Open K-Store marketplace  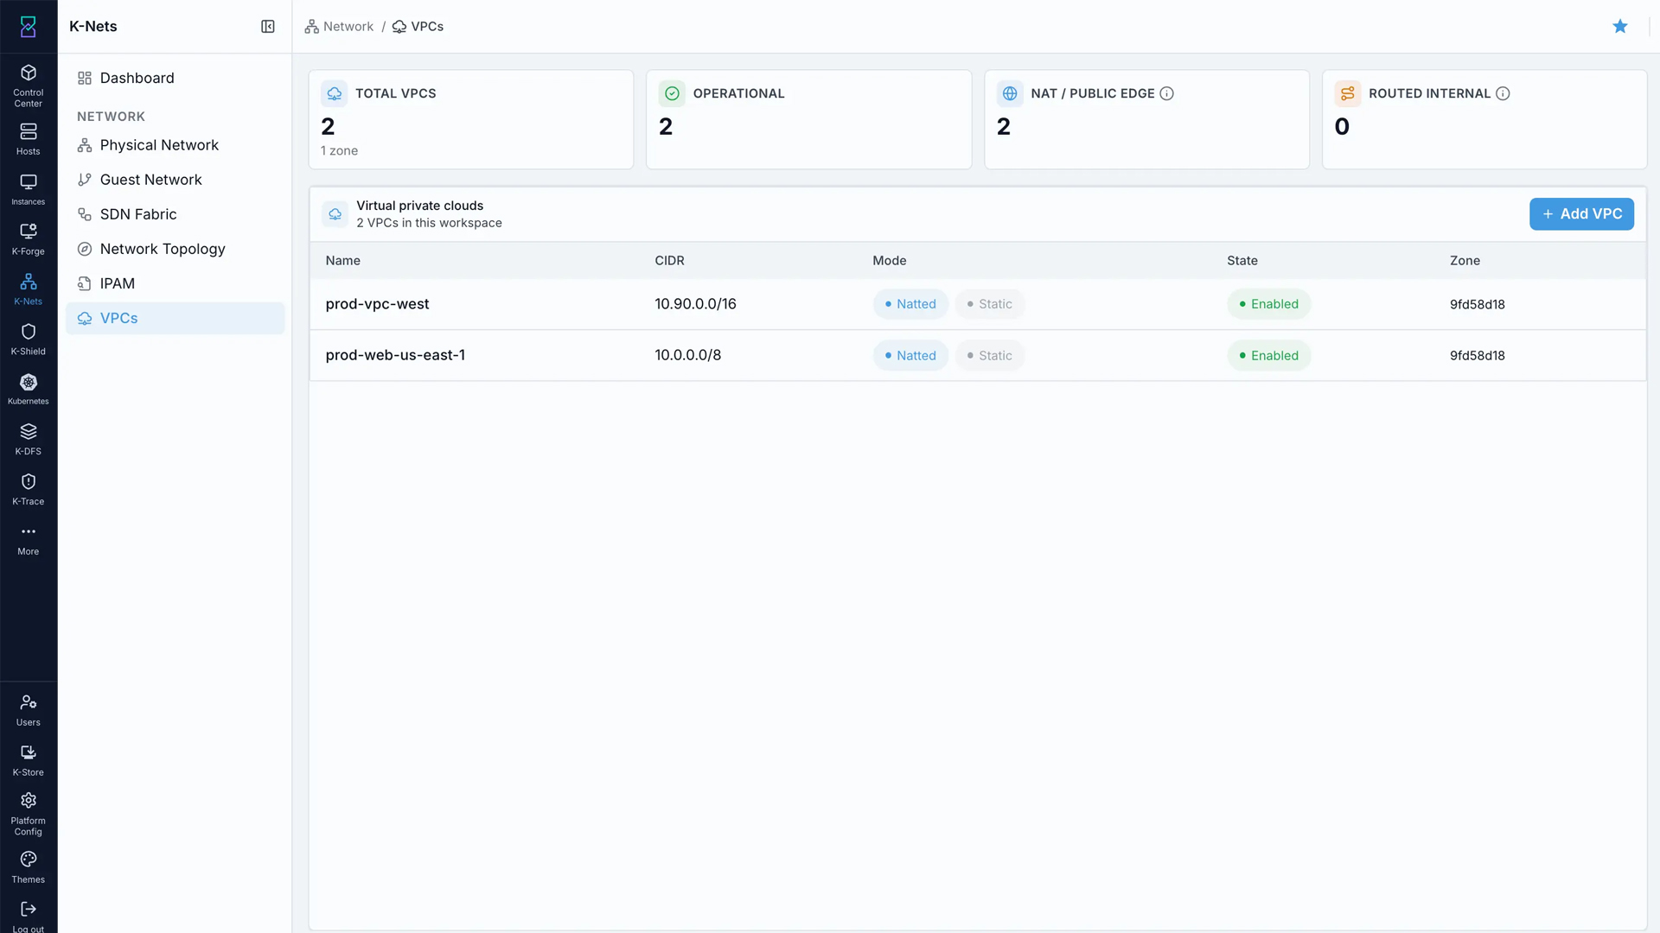[x=29, y=760]
